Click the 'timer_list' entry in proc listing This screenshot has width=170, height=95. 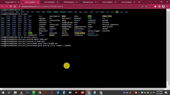click(107, 16)
